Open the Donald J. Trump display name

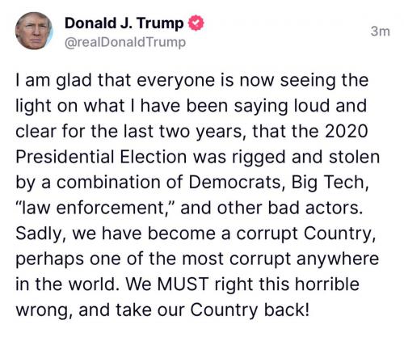pyautogui.click(x=124, y=23)
